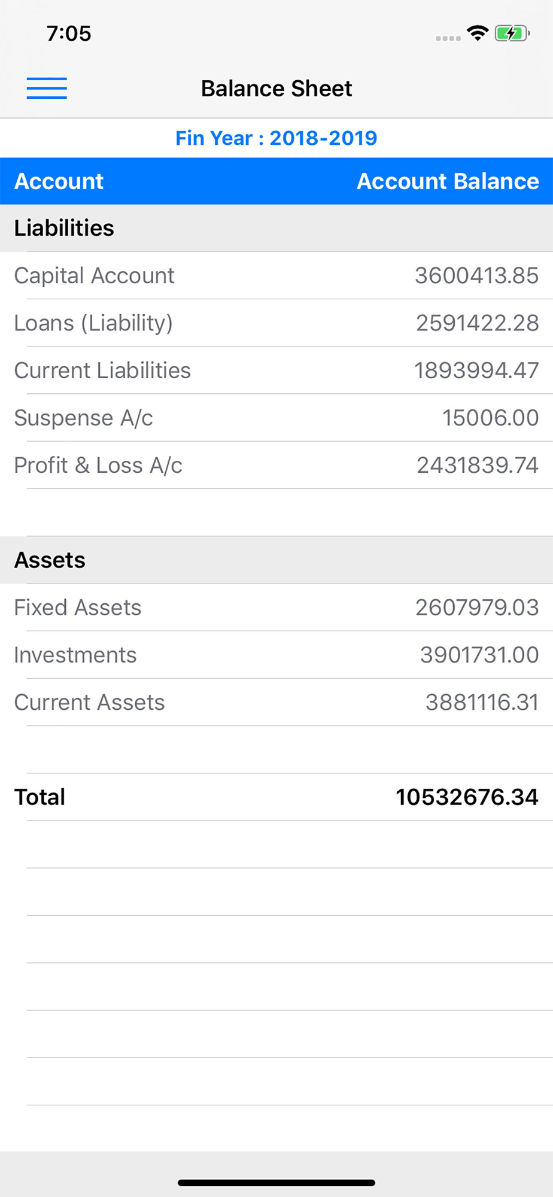The height and width of the screenshot is (1197, 553).
Task: Select the Current Liabilities entry
Action: coord(276,370)
